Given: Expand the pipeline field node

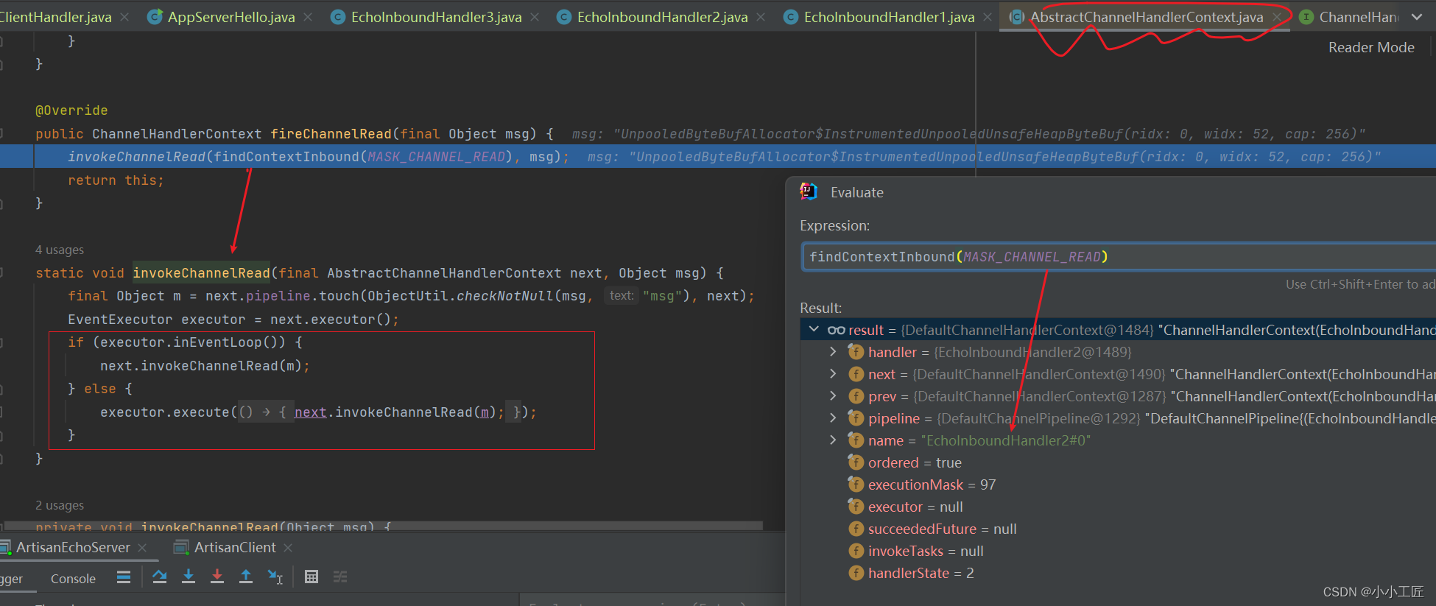Looking at the screenshot, I should tap(833, 418).
